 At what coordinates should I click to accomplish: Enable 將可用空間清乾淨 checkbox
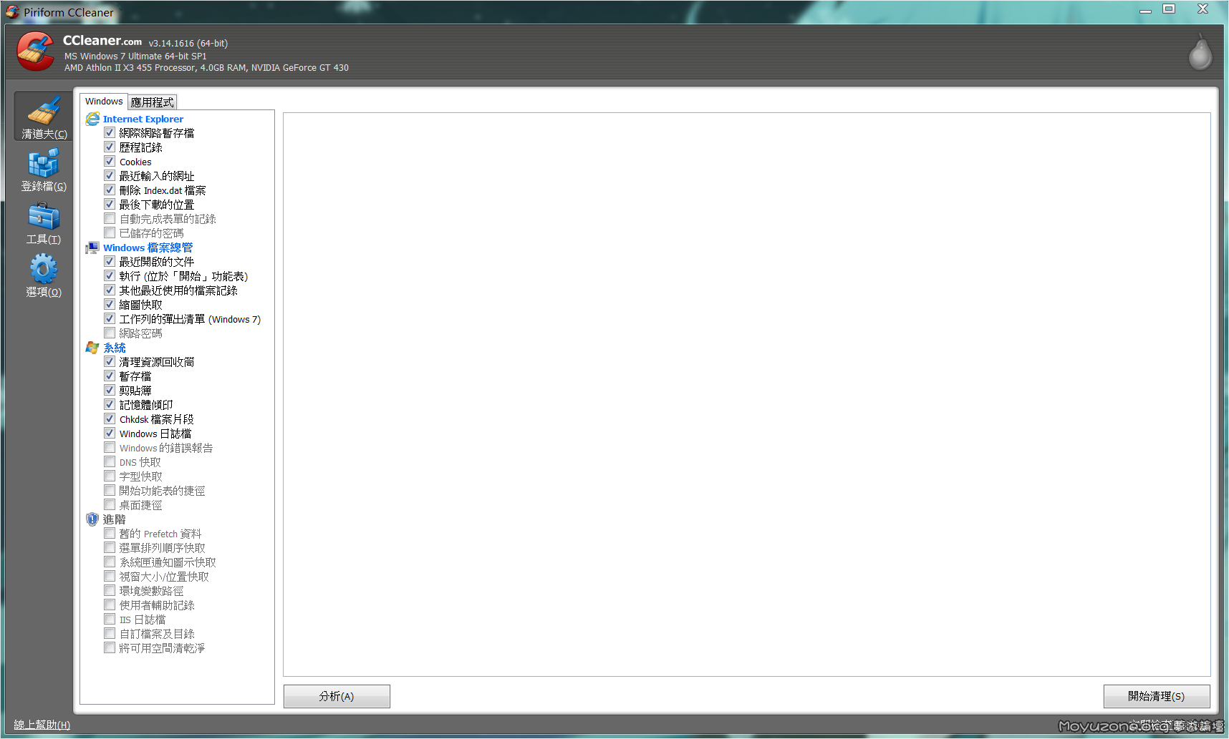(110, 647)
